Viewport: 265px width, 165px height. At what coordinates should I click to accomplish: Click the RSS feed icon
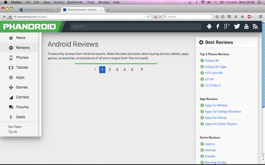255,26
